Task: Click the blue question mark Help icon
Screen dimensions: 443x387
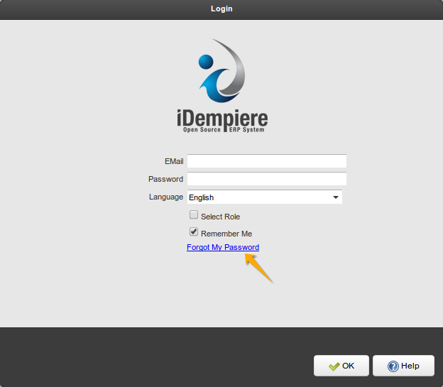Action: coord(393,366)
